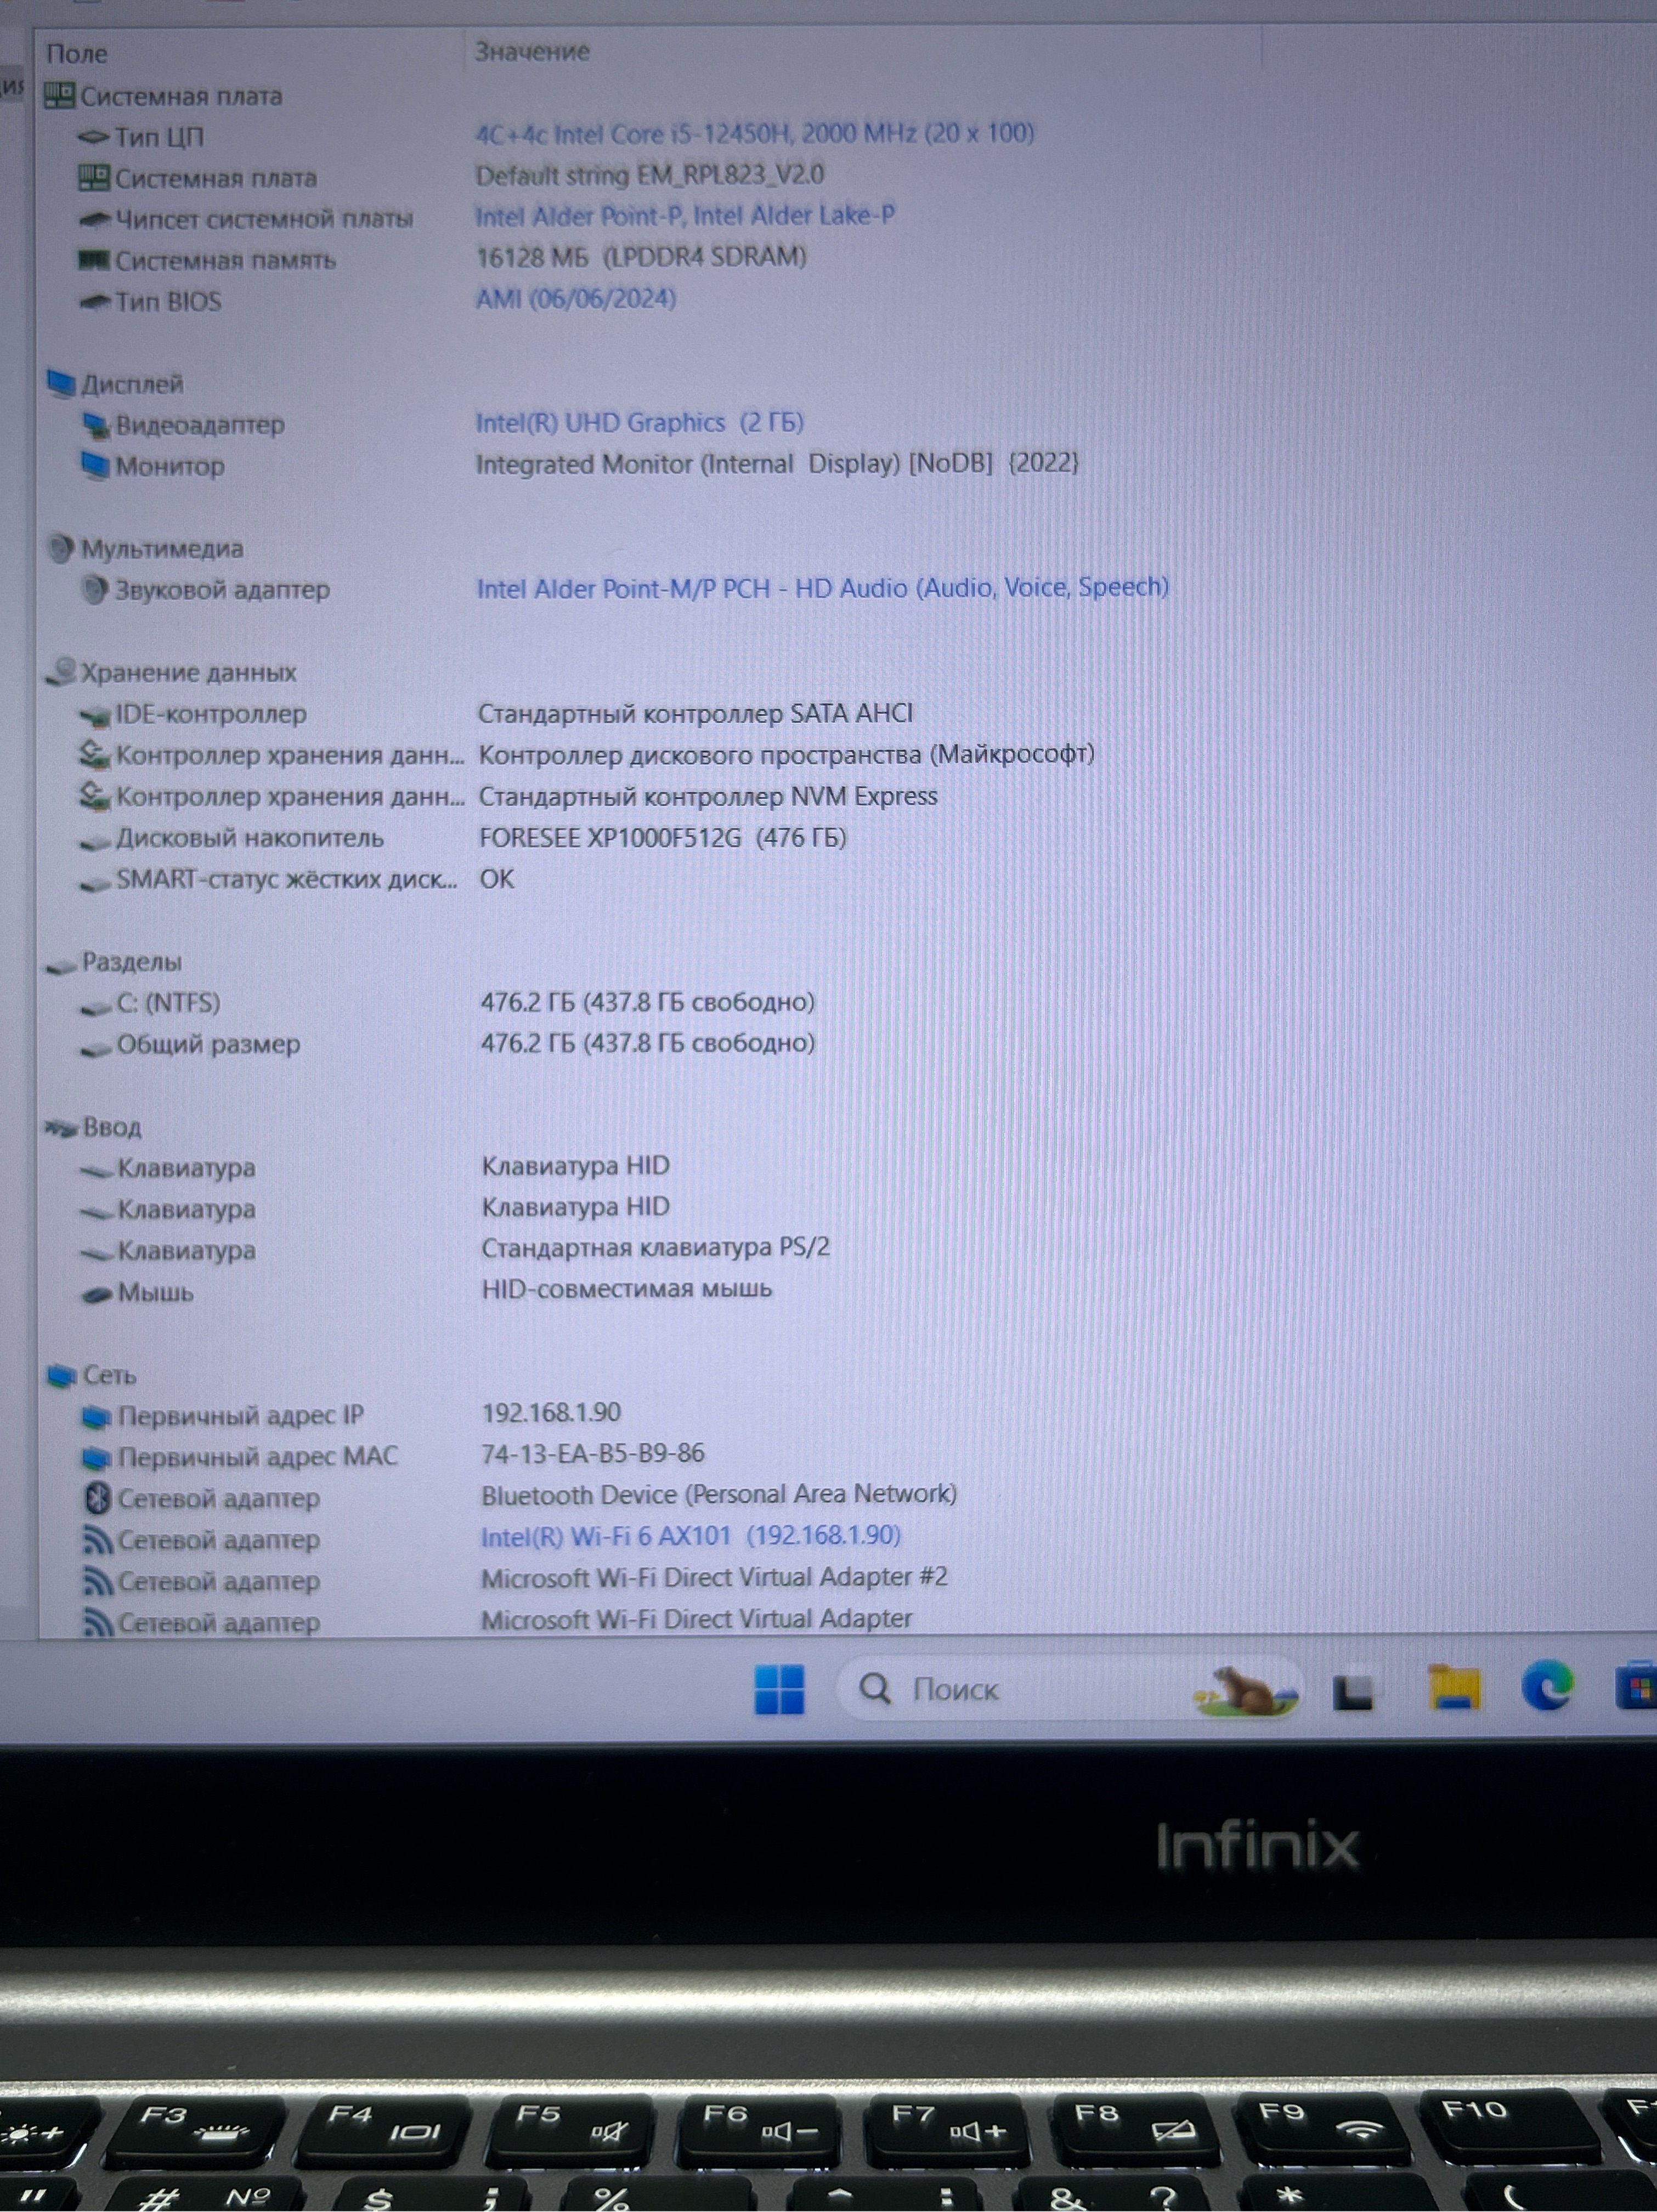Click the Wi-Fi 6 AX101 adapter icon
The height and width of the screenshot is (2212, 1657).
coord(96,1540)
